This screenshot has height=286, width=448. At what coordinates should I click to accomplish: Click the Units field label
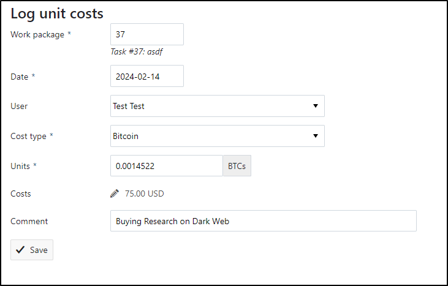tap(20, 166)
